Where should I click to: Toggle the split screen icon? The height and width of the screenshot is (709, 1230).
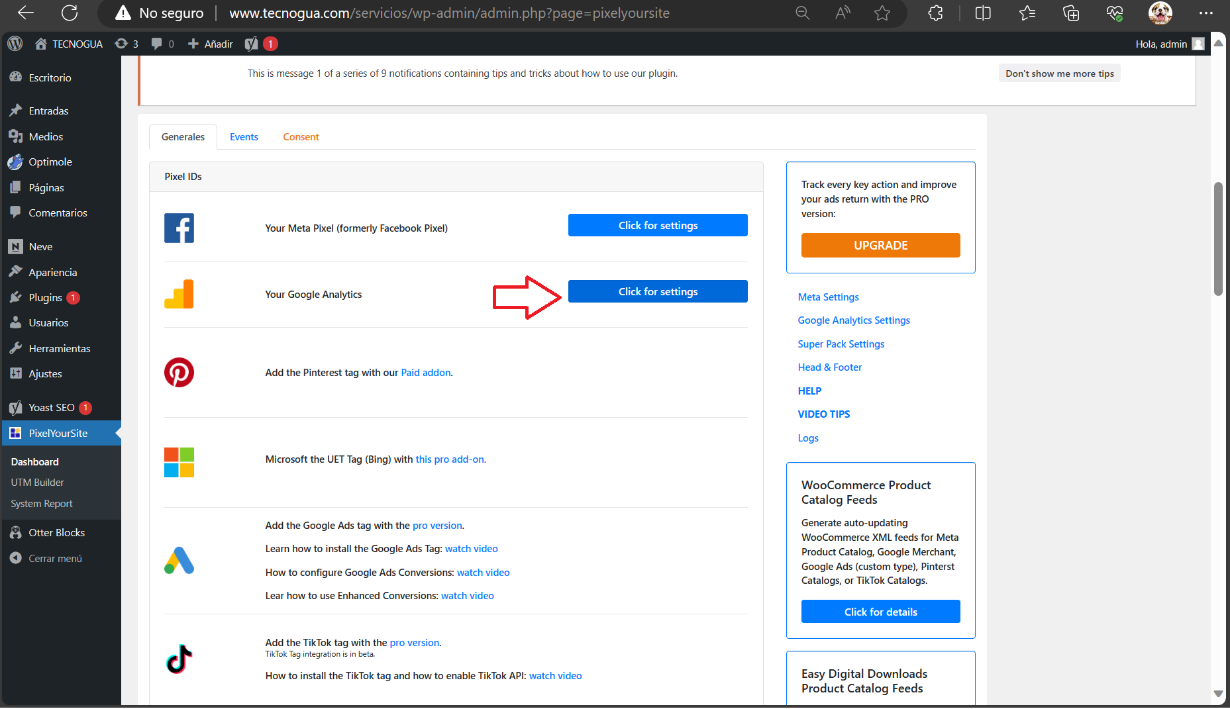coord(983,13)
